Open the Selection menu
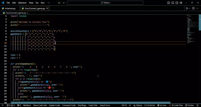Screen dimensions: 201x107 point(22,3)
